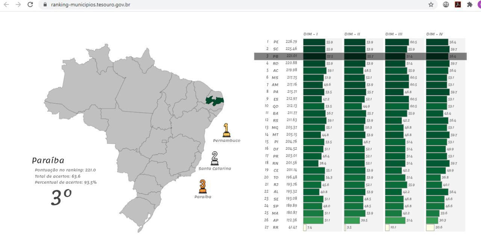
Task: Open the Adobe Acrobat extension icon
Action: 458,5
